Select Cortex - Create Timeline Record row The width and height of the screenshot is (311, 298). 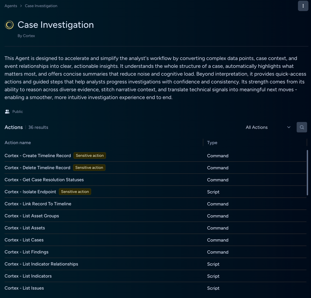156,156
